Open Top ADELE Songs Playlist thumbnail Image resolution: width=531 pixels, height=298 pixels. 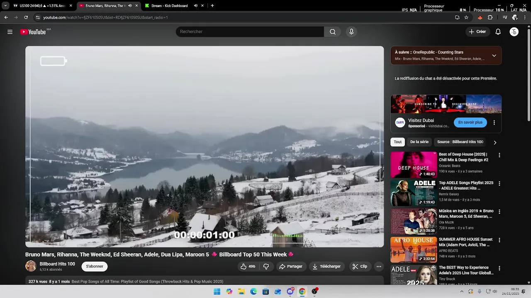tap(414, 193)
